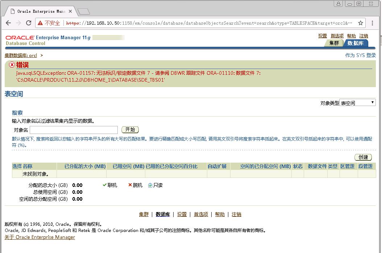Click the browser address bar URL
Image resolution: width=382 pixels, height=253 pixels.
[x=209, y=23]
